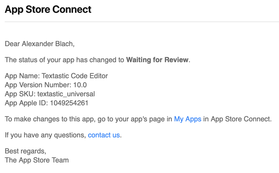Image resolution: width=279 pixels, height=173 pixels.
Task: Click the App Store Connect heading
Action: click(48, 10)
